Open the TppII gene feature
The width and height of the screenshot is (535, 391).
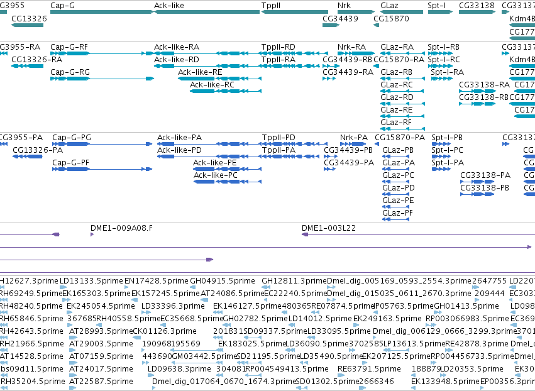(295, 12)
